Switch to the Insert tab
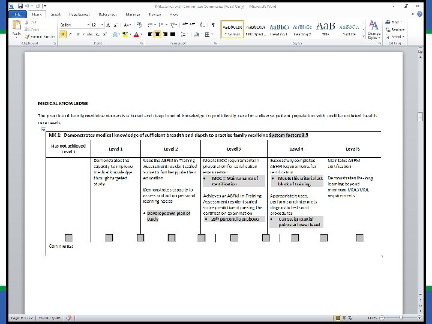432x324 pixels. tap(56, 14)
